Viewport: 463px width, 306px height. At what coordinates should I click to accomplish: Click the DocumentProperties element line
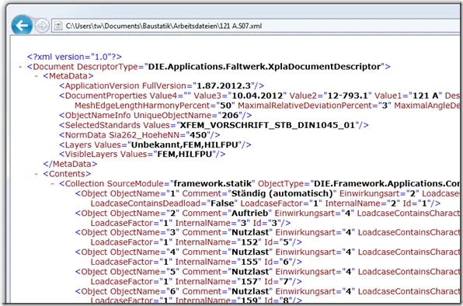tap(259, 96)
